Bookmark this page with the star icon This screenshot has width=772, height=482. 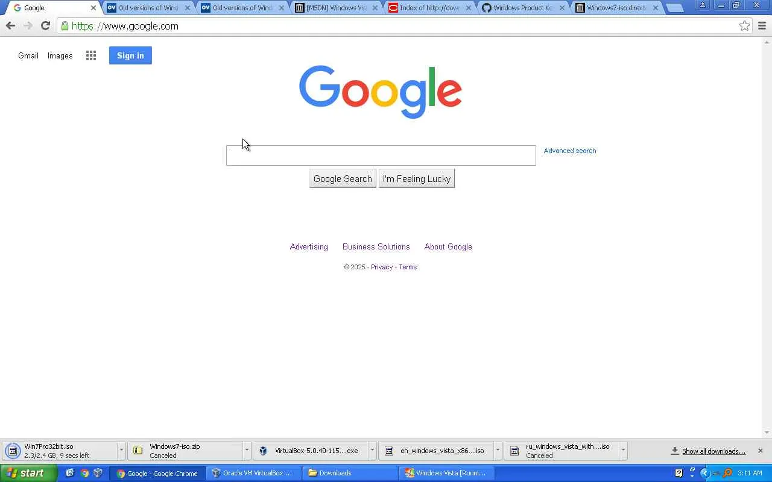click(745, 26)
